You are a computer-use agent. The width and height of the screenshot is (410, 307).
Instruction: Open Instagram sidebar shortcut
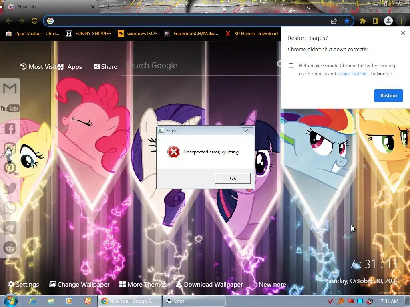tap(10, 148)
